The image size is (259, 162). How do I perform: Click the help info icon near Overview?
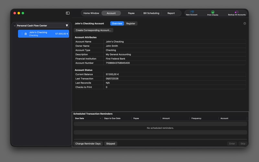click(x=245, y=23)
